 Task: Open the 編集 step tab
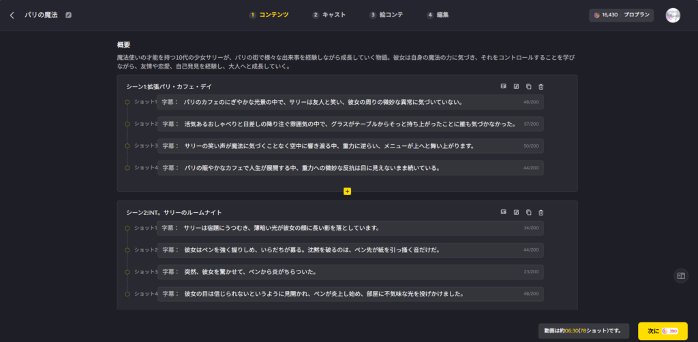click(438, 15)
